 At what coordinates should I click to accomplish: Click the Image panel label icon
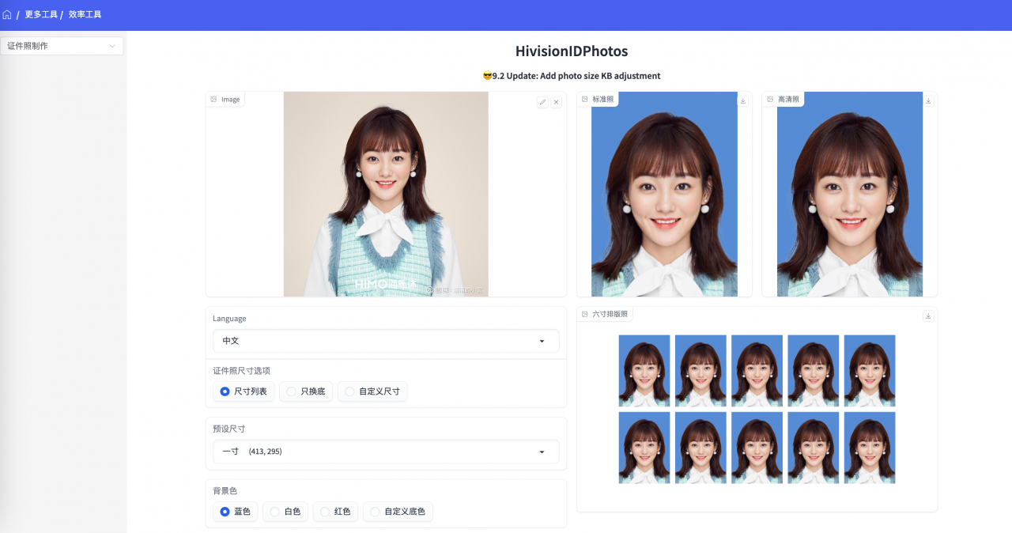[x=213, y=100]
